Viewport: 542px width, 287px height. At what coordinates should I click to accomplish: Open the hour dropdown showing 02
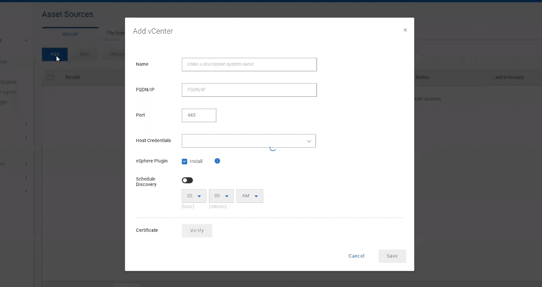(194, 196)
